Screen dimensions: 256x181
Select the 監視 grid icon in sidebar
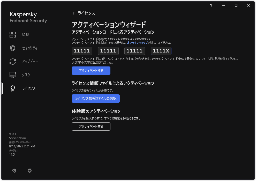(13, 34)
